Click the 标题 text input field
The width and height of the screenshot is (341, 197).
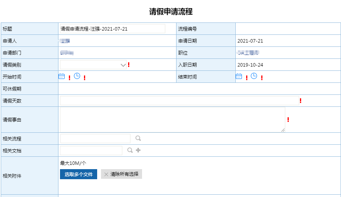(112, 29)
